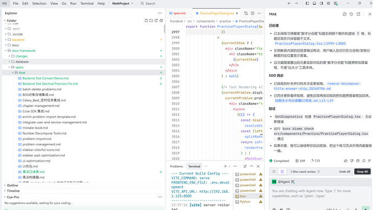This screenshot has width=373, height=210.
Task: Close the PracticePlayerDialog.tsx tab
Action: 237,13
